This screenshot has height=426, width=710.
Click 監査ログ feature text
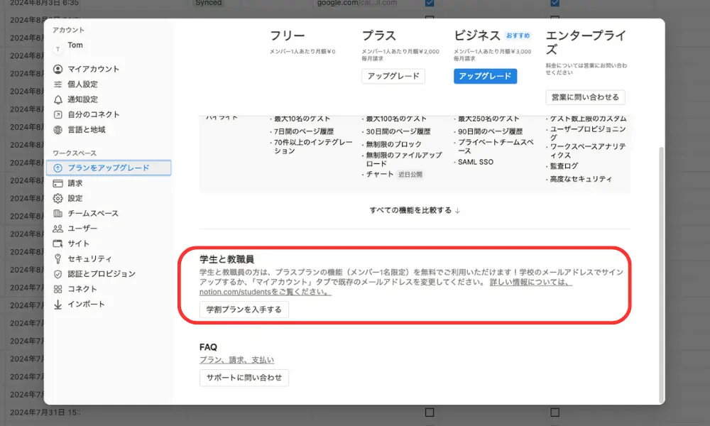[x=564, y=166]
